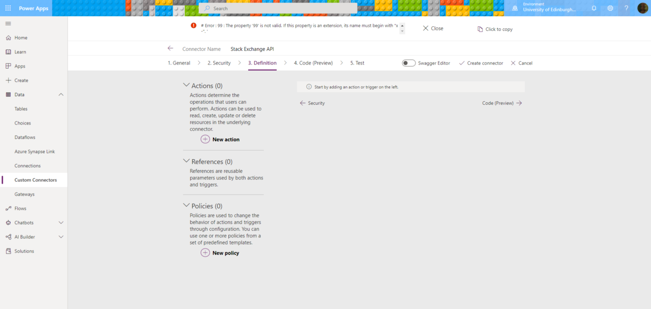The image size is (651, 309).
Task: Collapse the Policies section chevron
Action: [186, 205]
